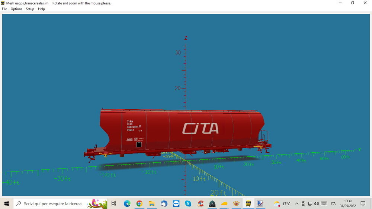Open network status tray icon
This screenshot has width=372, height=209.
point(310,203)
